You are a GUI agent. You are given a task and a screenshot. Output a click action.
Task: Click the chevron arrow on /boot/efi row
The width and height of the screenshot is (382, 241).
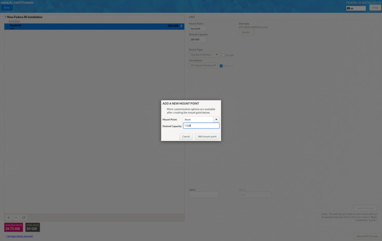tap(181, 26)
